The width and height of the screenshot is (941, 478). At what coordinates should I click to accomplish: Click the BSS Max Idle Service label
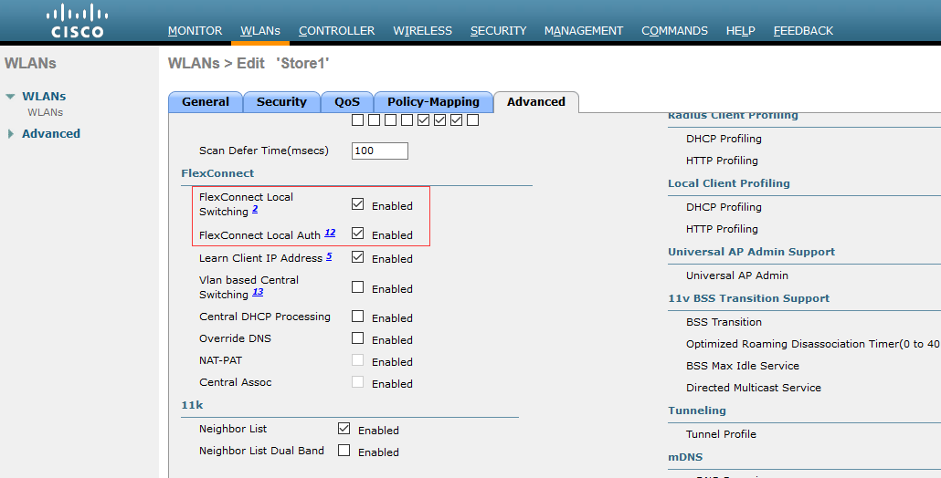point(743,366)
